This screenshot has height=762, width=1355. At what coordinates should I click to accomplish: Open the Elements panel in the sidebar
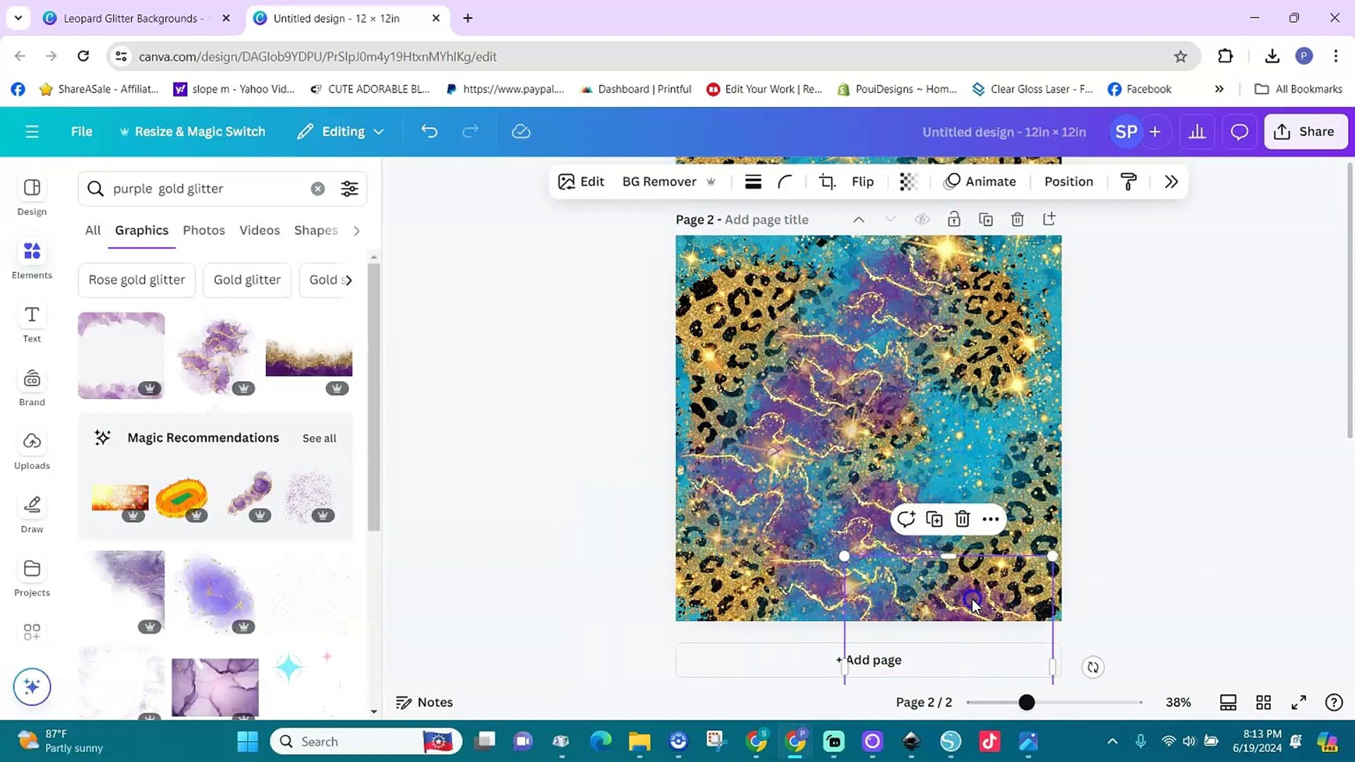tap(32, 259)
